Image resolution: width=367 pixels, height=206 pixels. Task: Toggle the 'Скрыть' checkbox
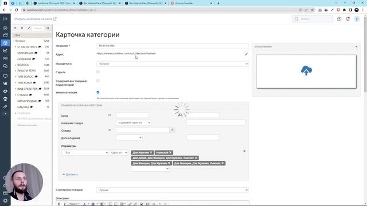point(98,72)
